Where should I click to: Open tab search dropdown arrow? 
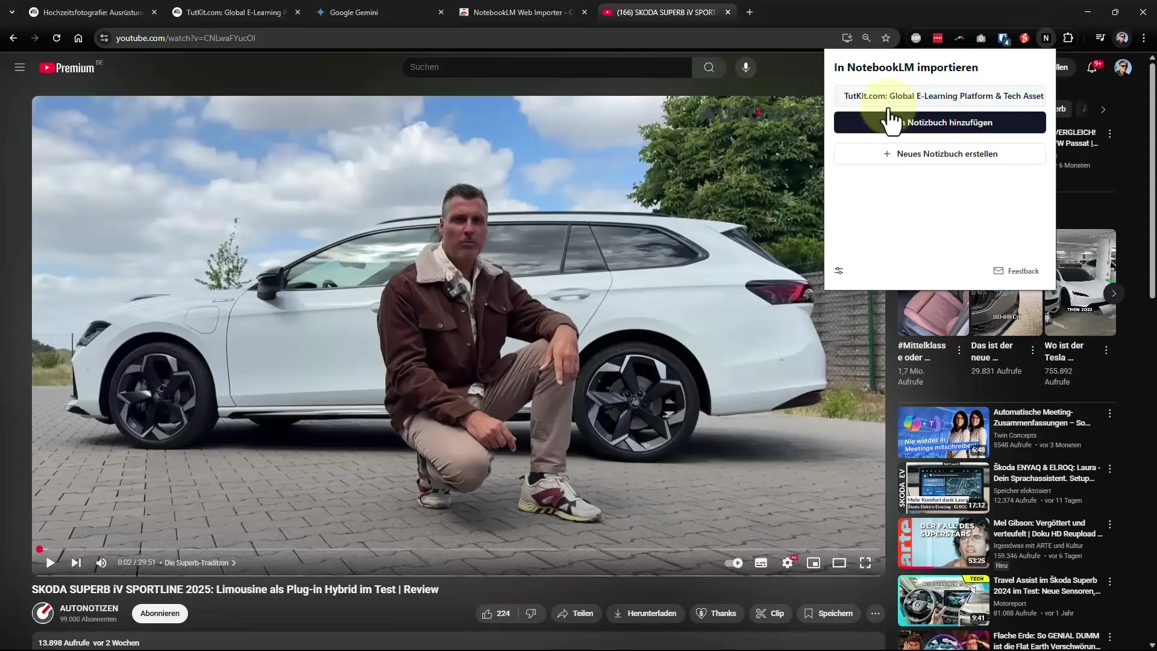point(12,12)
